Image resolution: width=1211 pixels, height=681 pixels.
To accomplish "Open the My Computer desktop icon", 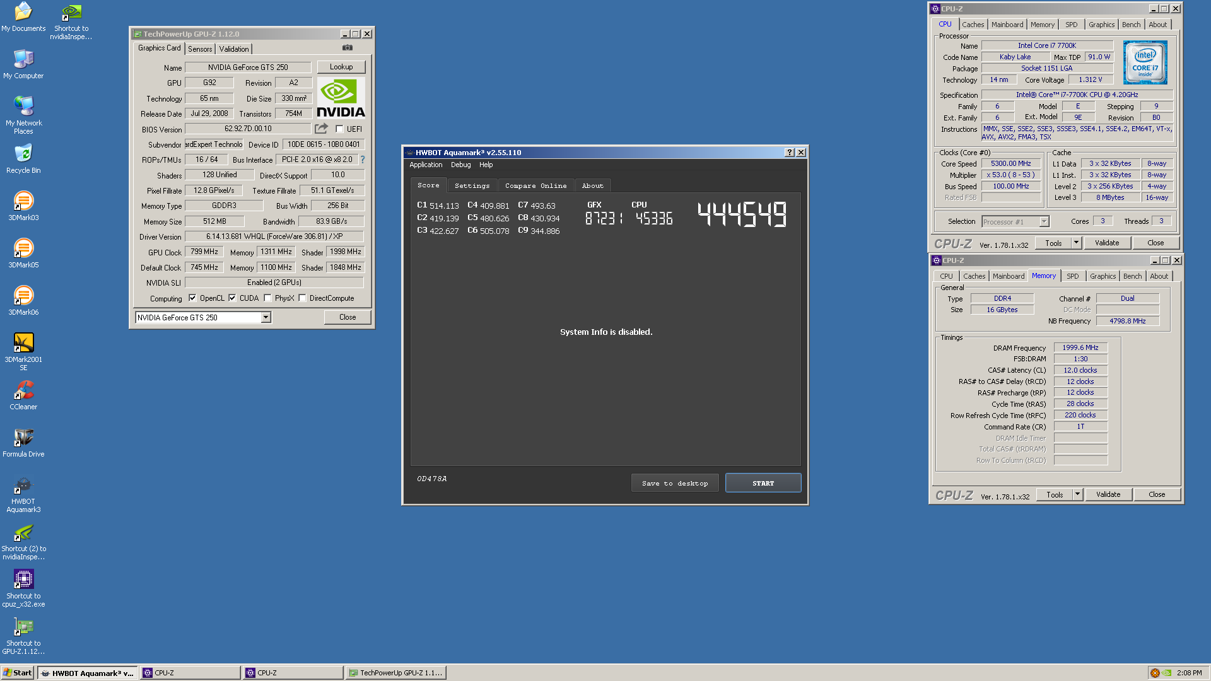I will 23,64.
